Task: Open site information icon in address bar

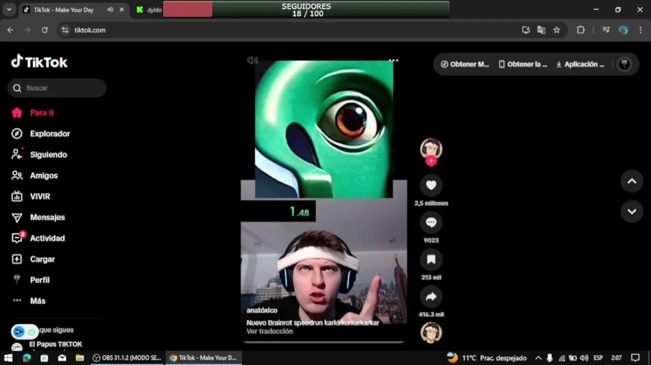Action: [65, 30]
